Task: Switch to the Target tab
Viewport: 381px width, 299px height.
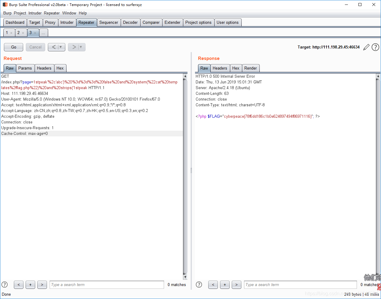Action: tap(35, 22)
